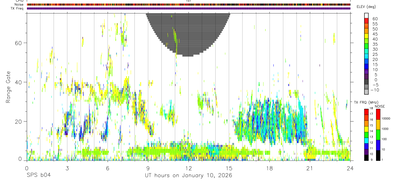
Task: Click the x-axis tick label '21'
Action: tap(310, 168)
